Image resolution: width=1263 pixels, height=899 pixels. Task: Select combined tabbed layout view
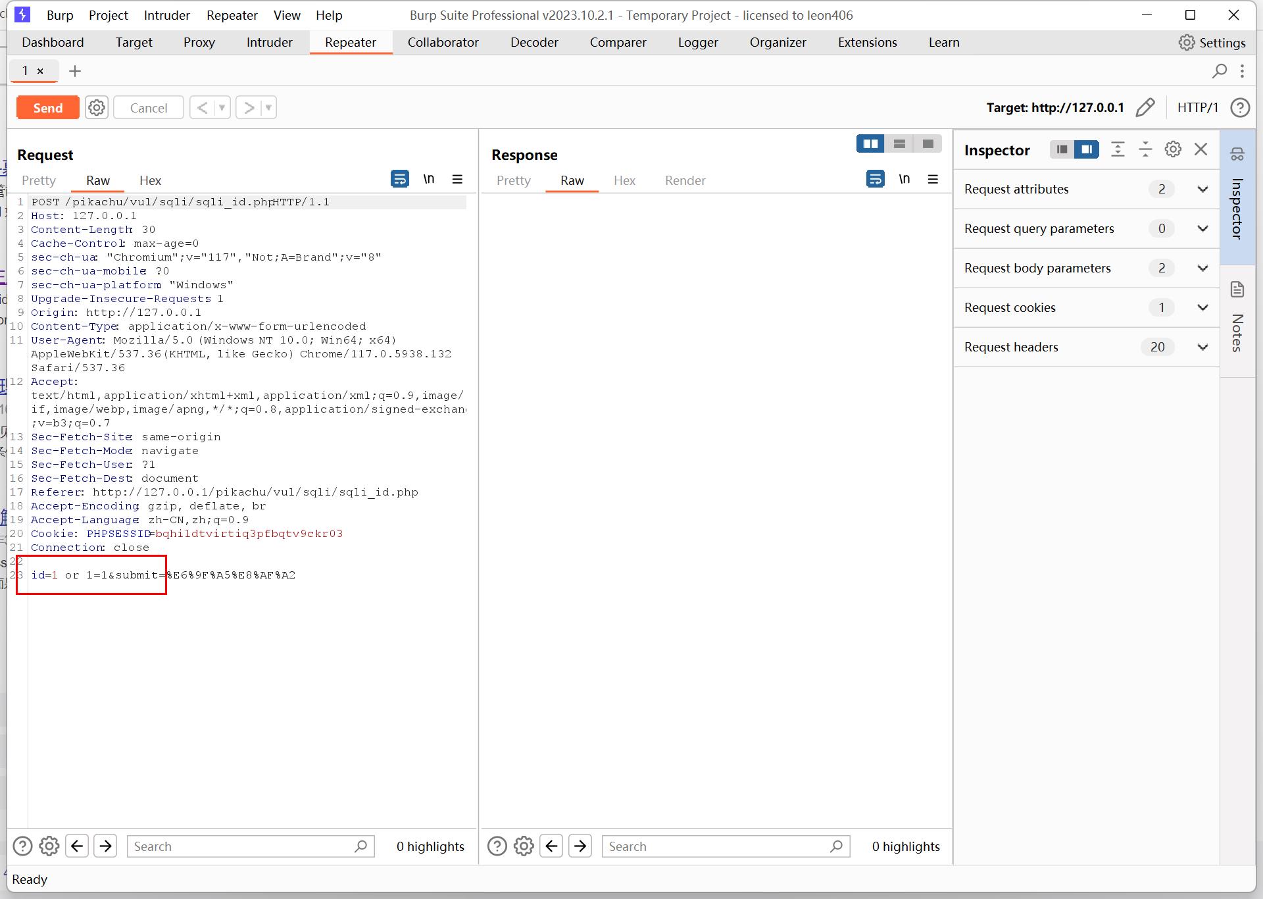tap(928, 143)
